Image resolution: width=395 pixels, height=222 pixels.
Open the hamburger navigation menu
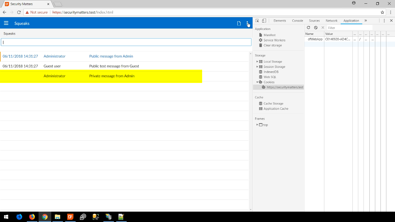[6, 23]
